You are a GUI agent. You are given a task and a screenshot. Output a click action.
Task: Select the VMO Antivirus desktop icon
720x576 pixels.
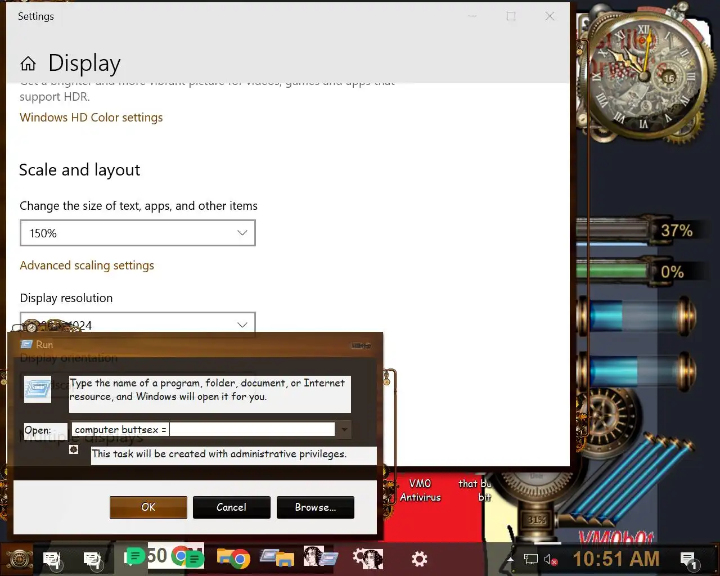pos(420,490)
